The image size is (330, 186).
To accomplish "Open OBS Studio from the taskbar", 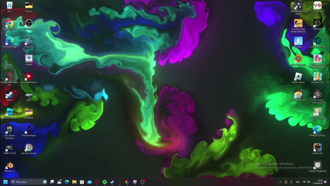I will coord(142,182).
